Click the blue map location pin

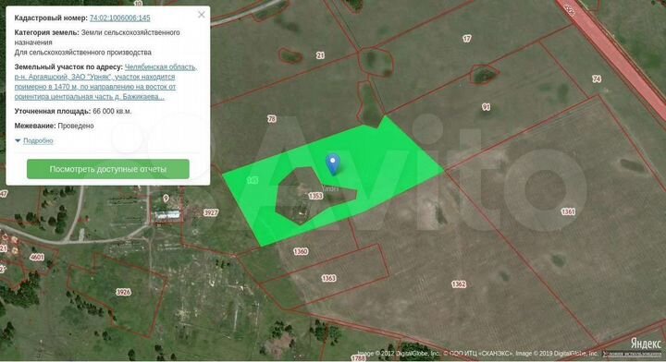pos(333,164)
